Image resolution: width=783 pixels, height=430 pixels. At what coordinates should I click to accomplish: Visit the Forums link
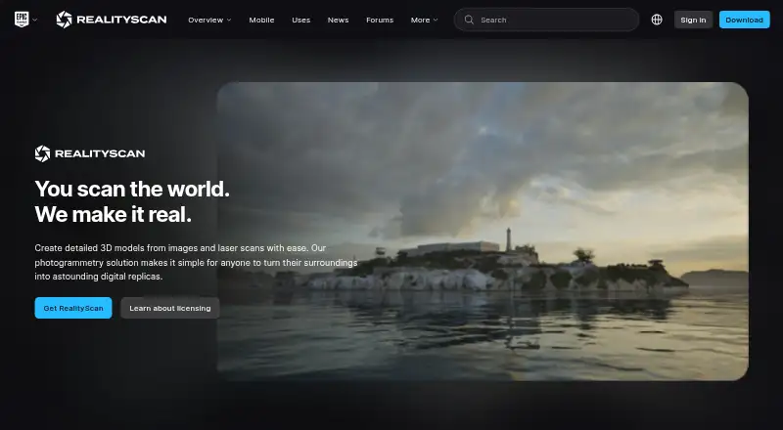(x=380, y=20)
